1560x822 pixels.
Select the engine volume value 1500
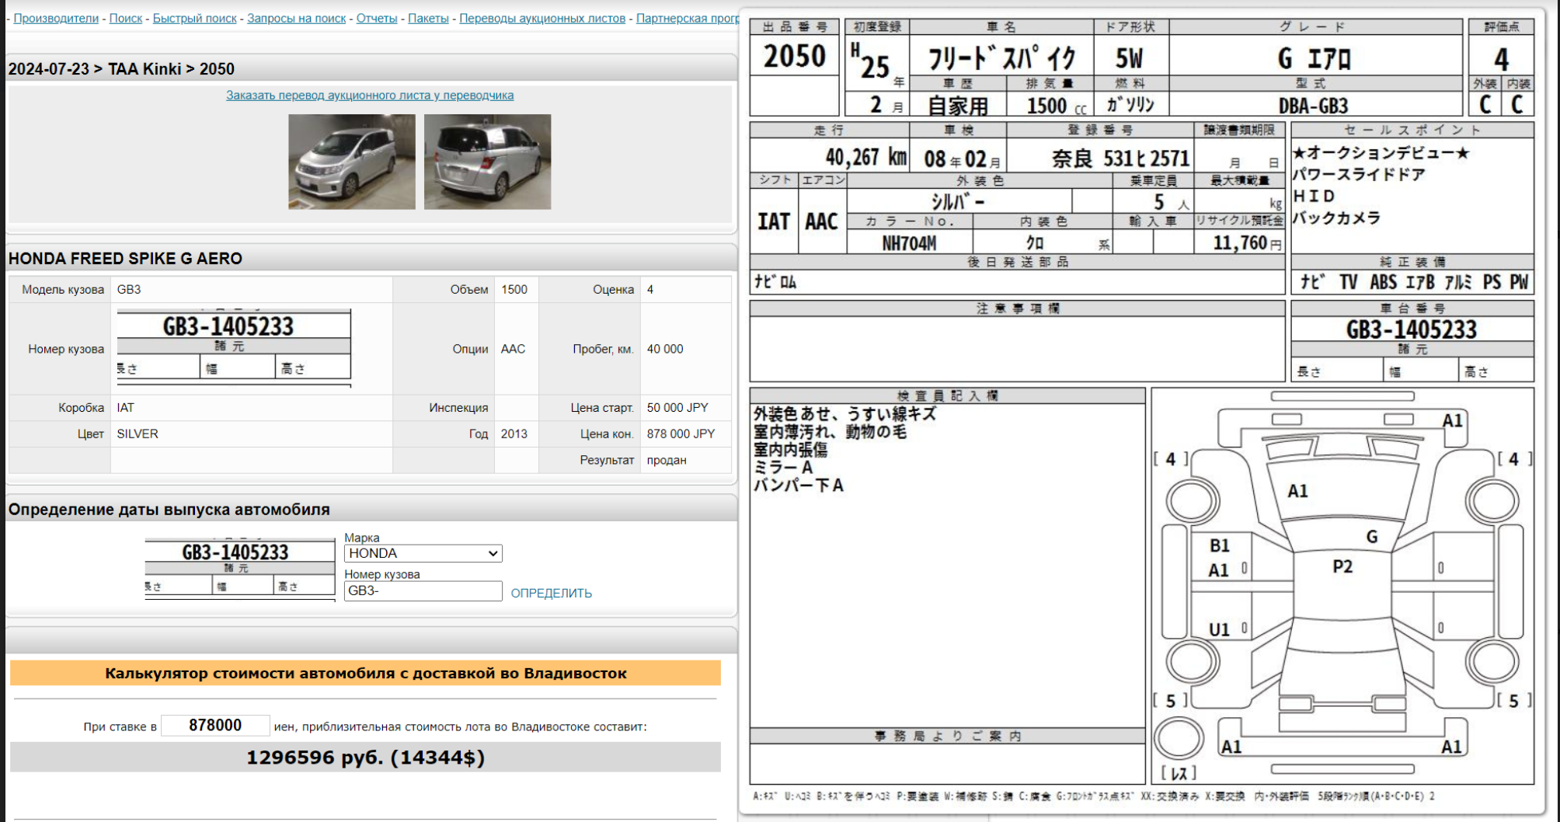click(x=514, y=289)
